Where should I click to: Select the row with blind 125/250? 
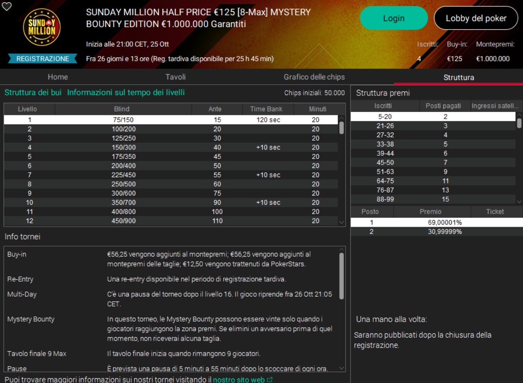point(171,138)
